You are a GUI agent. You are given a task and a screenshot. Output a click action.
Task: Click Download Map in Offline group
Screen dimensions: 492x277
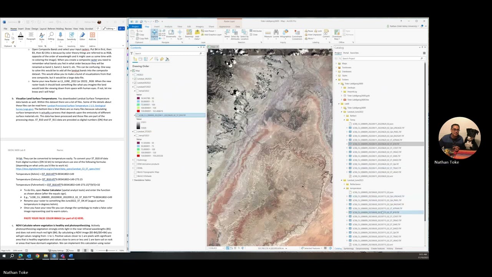click(337, 34)
